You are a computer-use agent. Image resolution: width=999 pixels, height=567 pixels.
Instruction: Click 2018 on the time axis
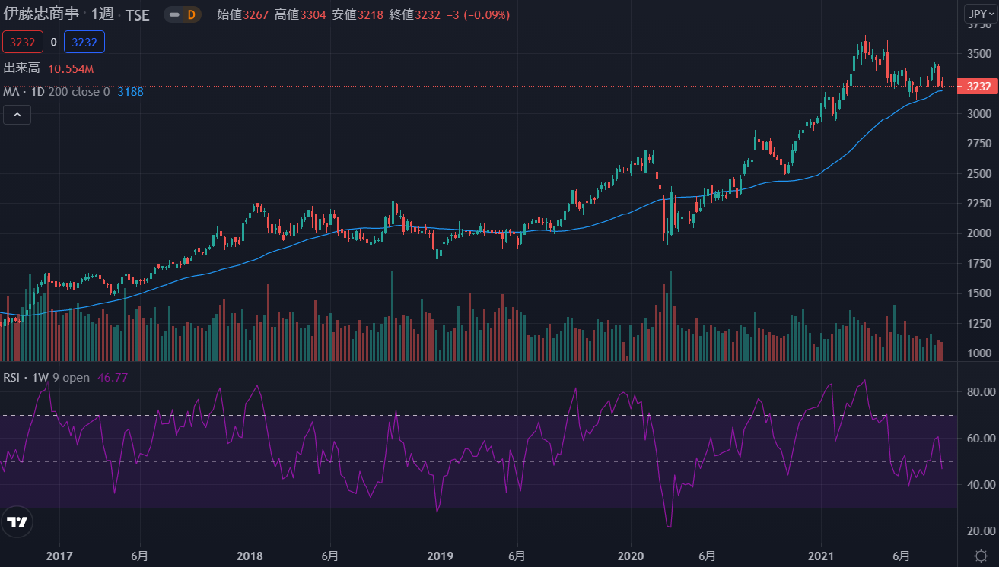pos(250,556)
